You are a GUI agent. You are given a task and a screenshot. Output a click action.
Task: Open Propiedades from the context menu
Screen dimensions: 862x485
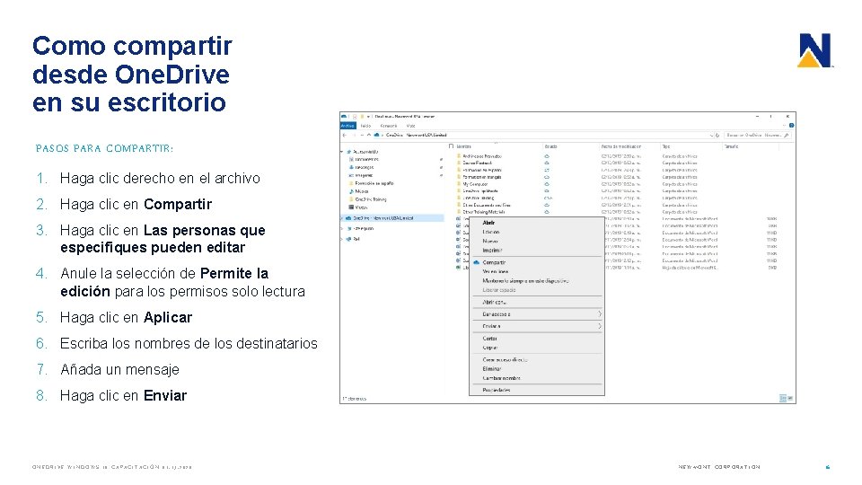click(497, 390)
